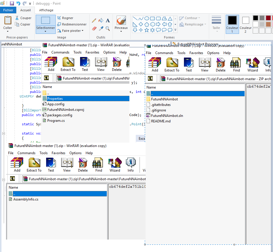
Task: Click Favorites menu in bottom WinRAR window
Action: tap(58, 153)
